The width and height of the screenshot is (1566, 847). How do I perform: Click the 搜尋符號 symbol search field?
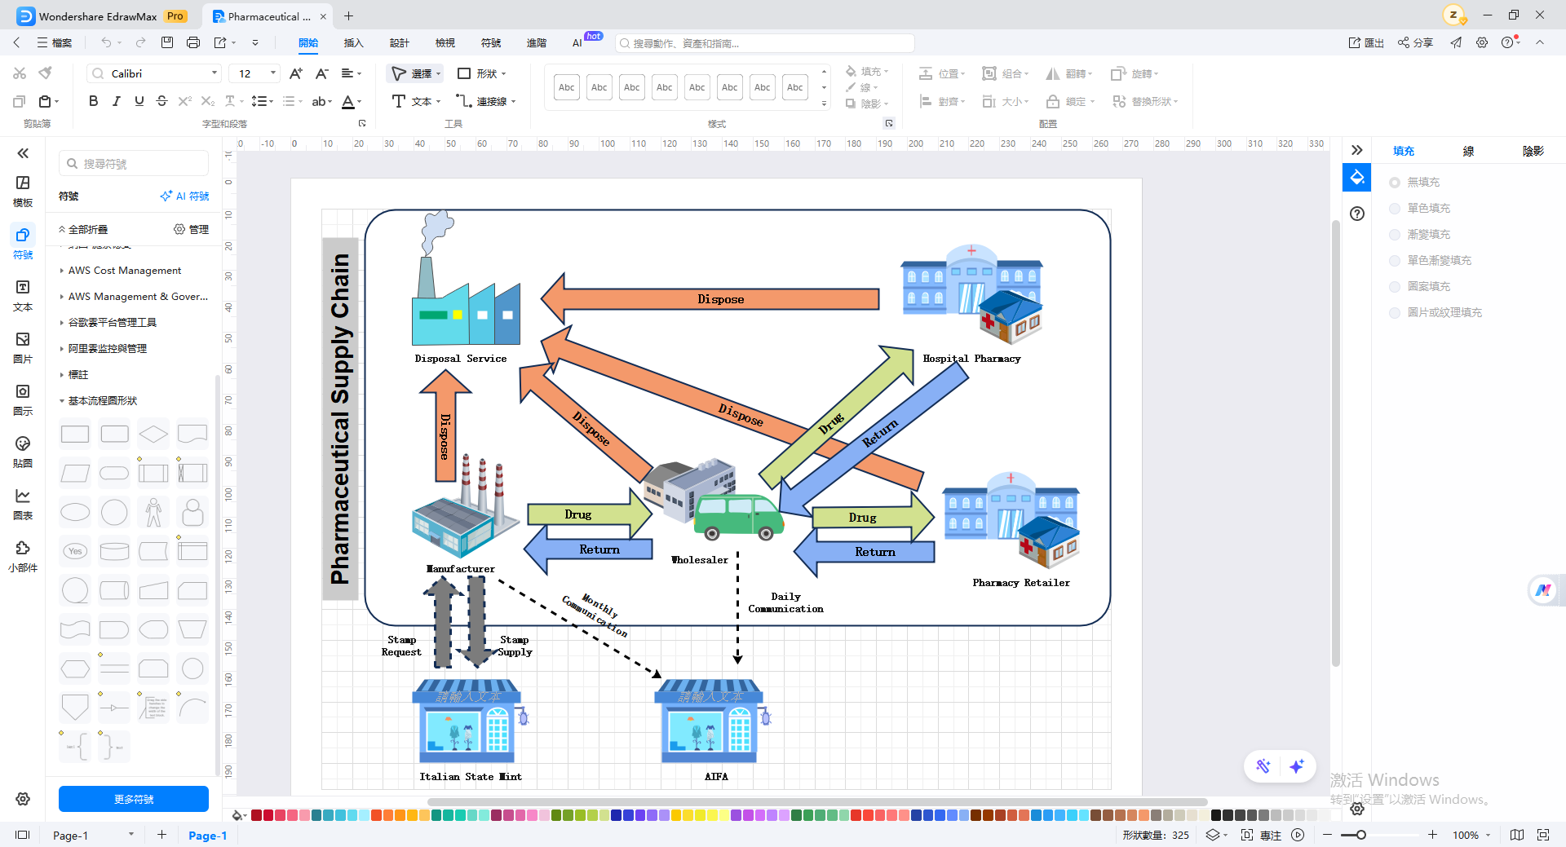134,163
